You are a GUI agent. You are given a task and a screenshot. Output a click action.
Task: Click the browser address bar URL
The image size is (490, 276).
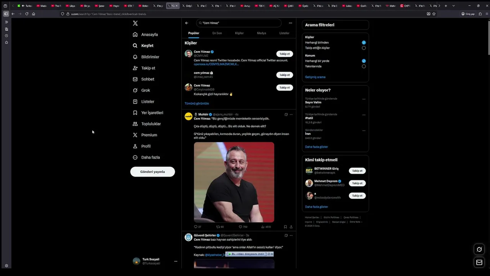108,14
